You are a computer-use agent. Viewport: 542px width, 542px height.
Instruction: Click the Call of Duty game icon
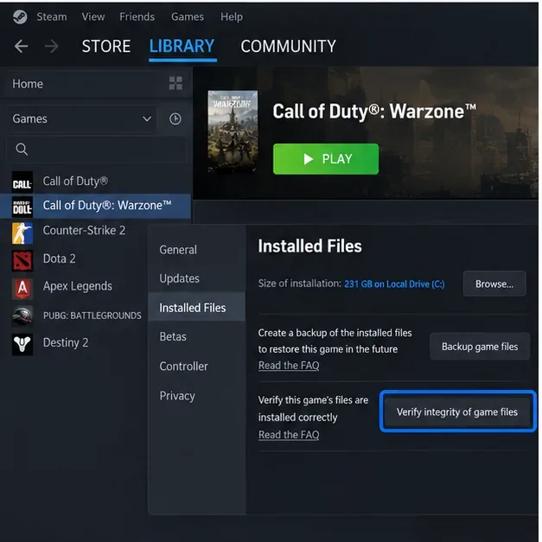pyautogui.click(x=22, y=182)
